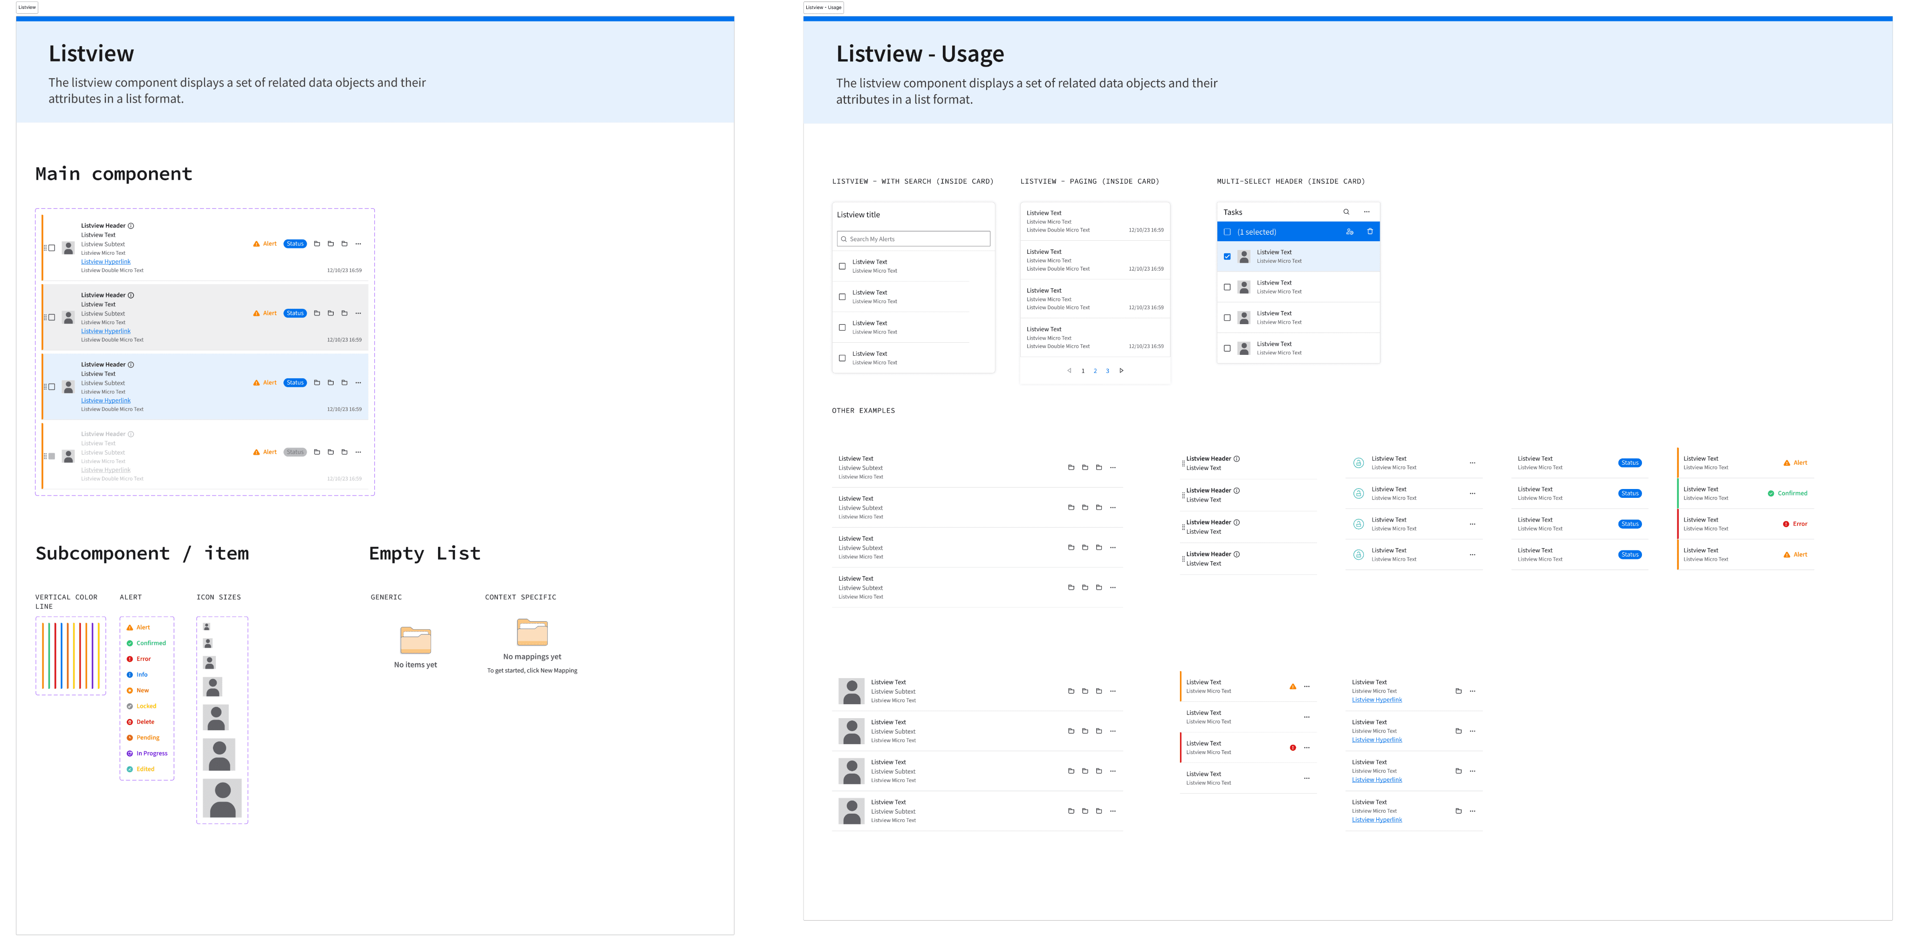Open three-dot menu in the gray-highlighted row

358,313
